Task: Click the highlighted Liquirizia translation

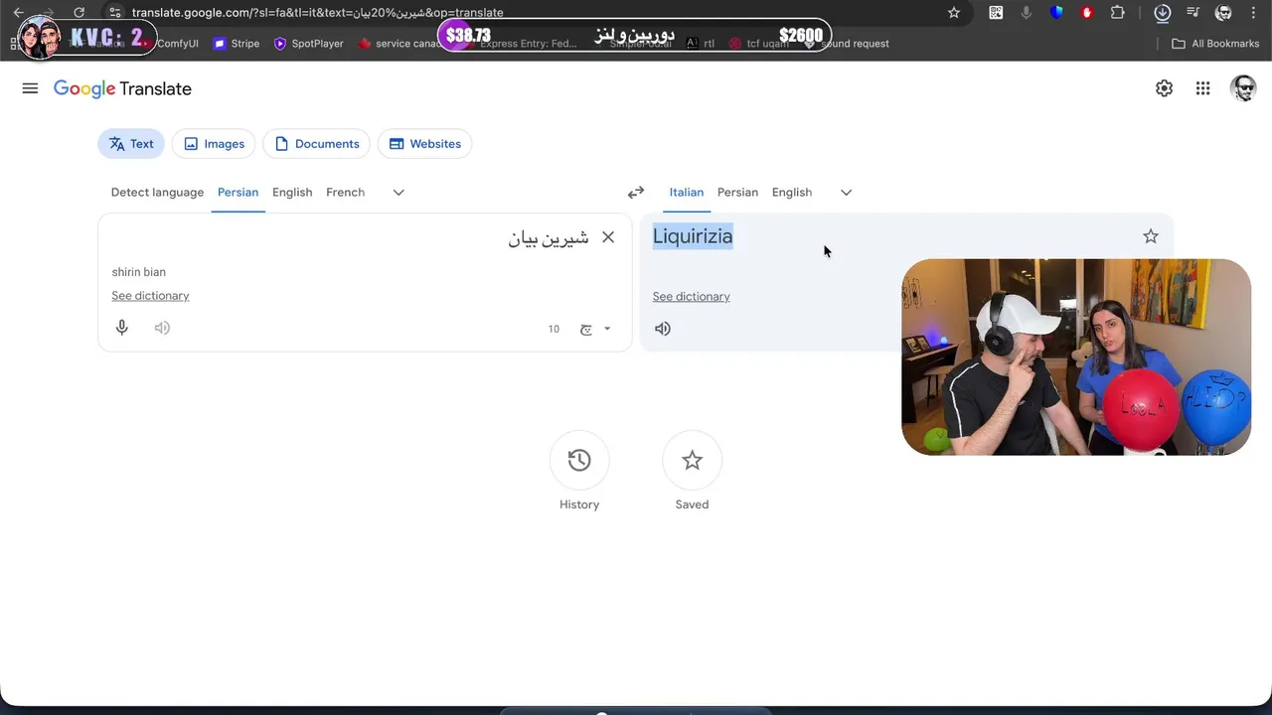Action: pyautogui.click(x=693, y=236)
